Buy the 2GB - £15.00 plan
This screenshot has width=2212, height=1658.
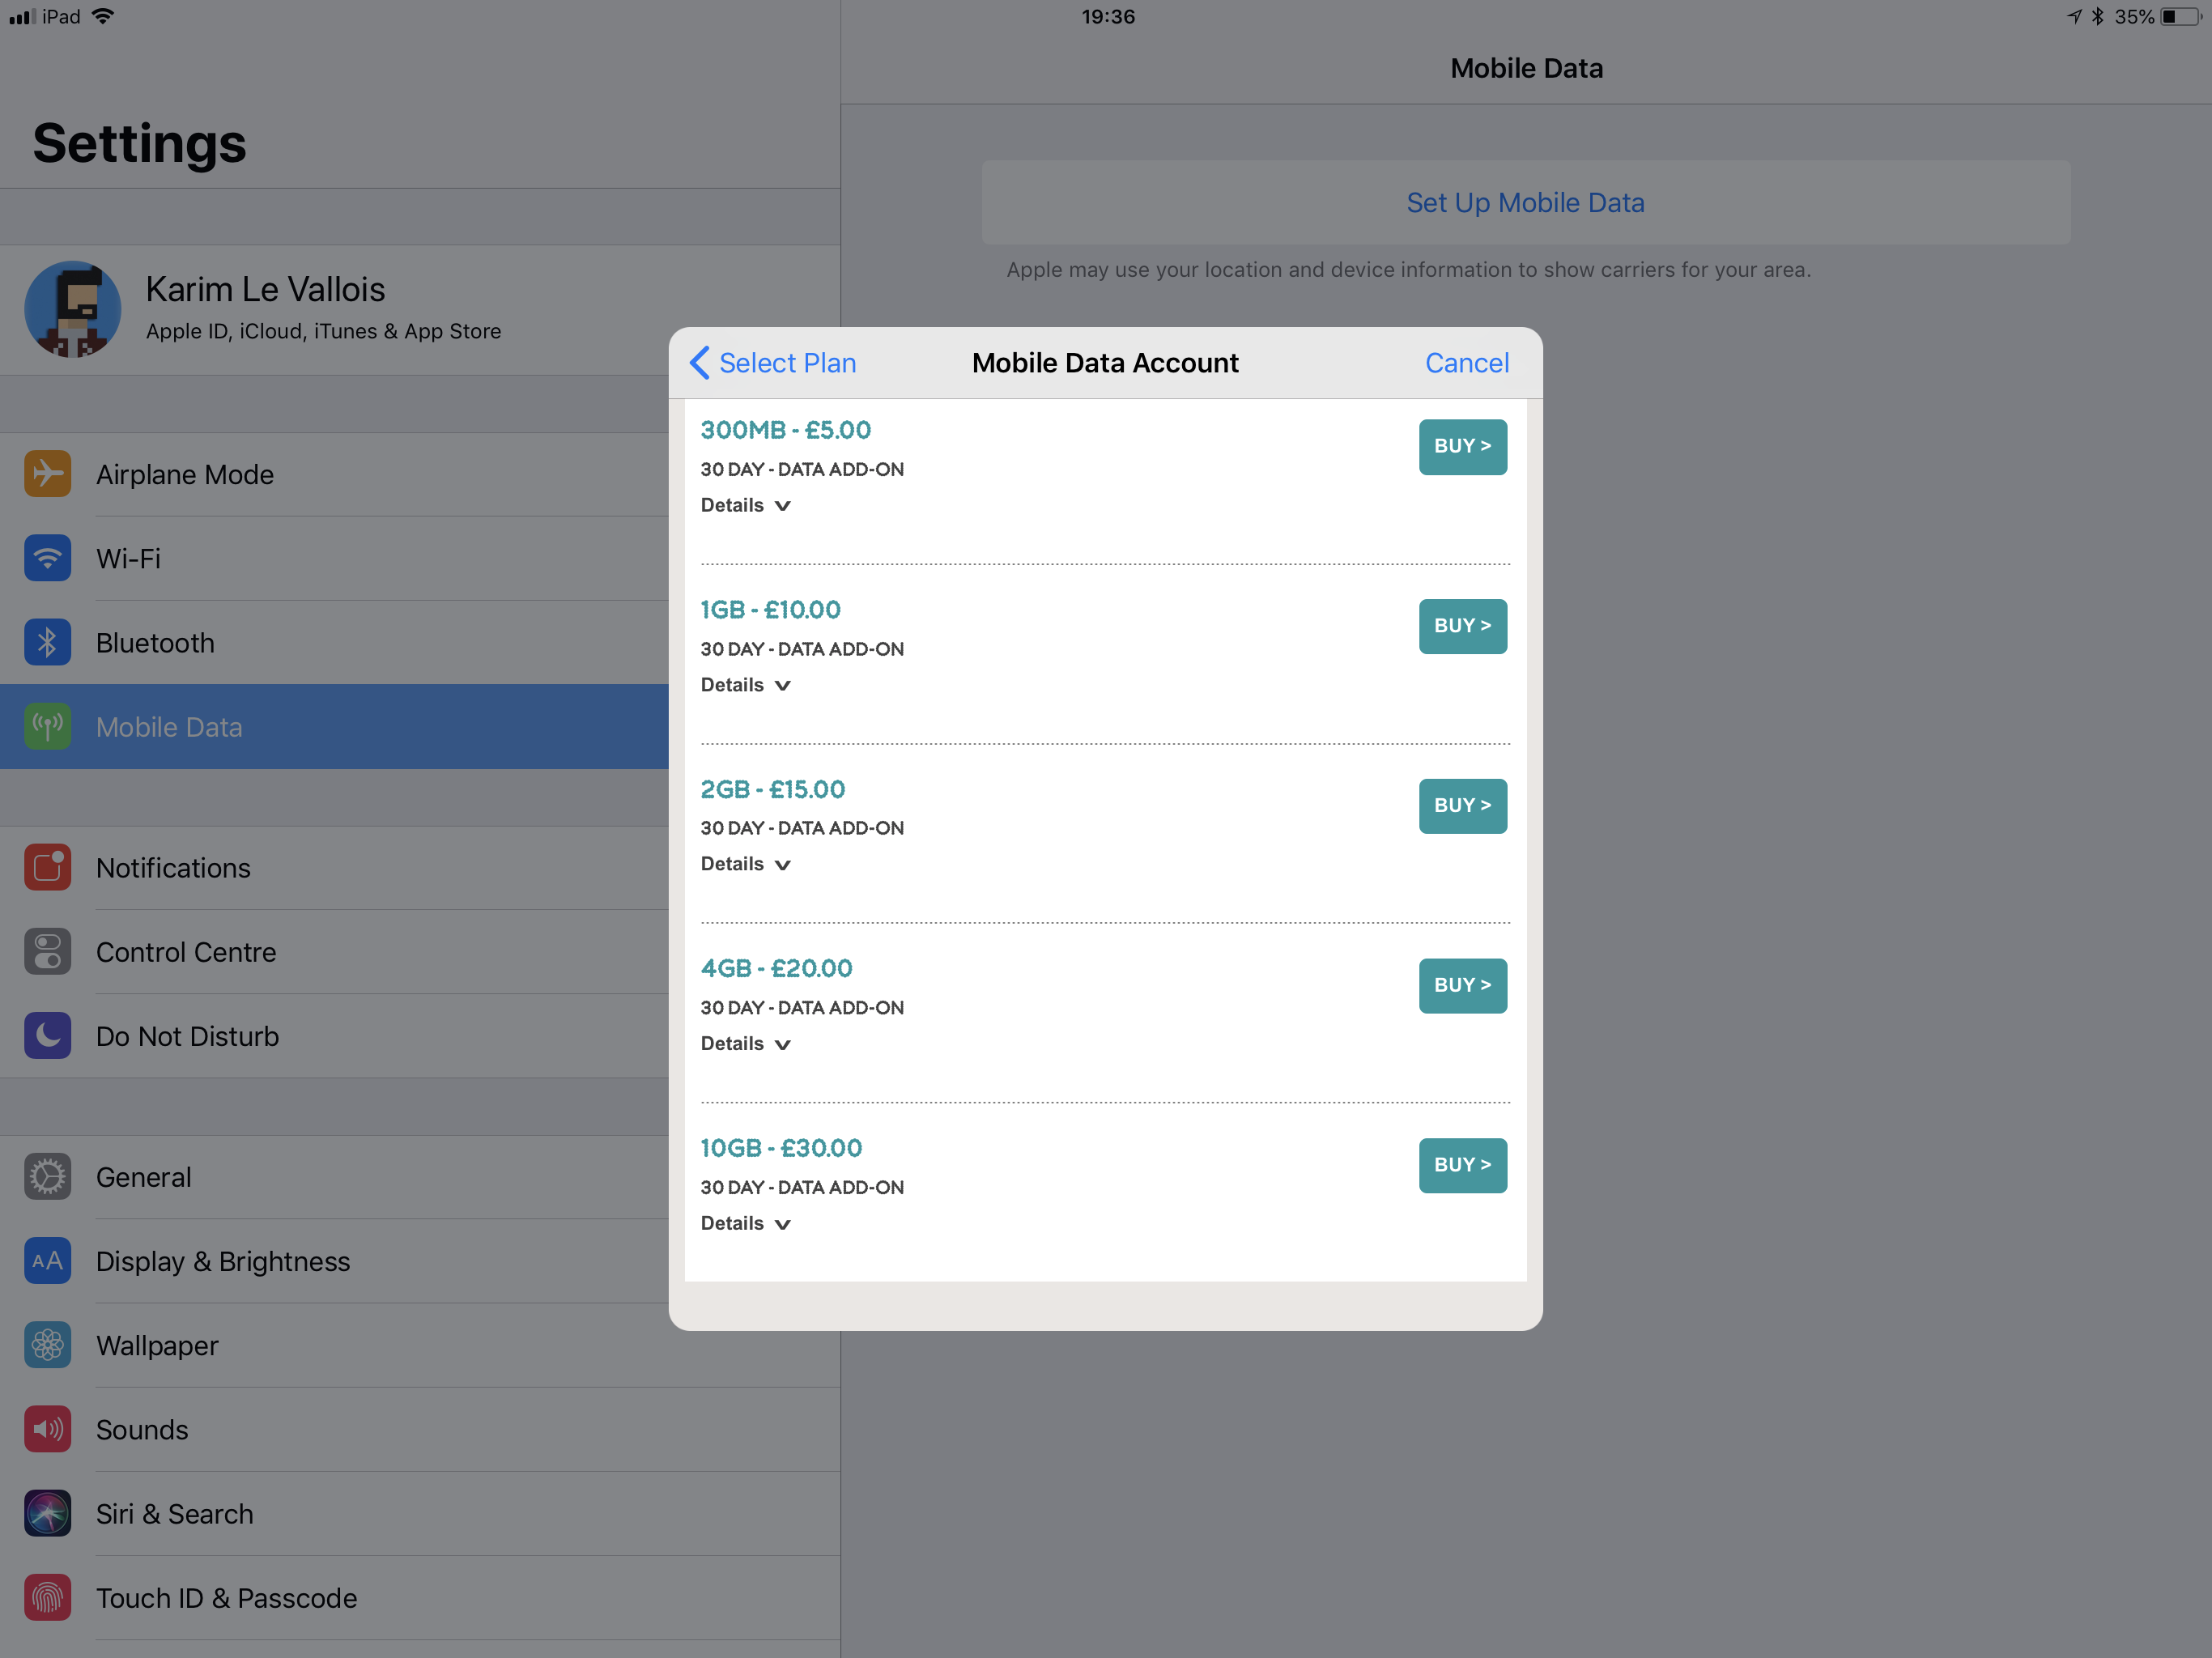1463,806
